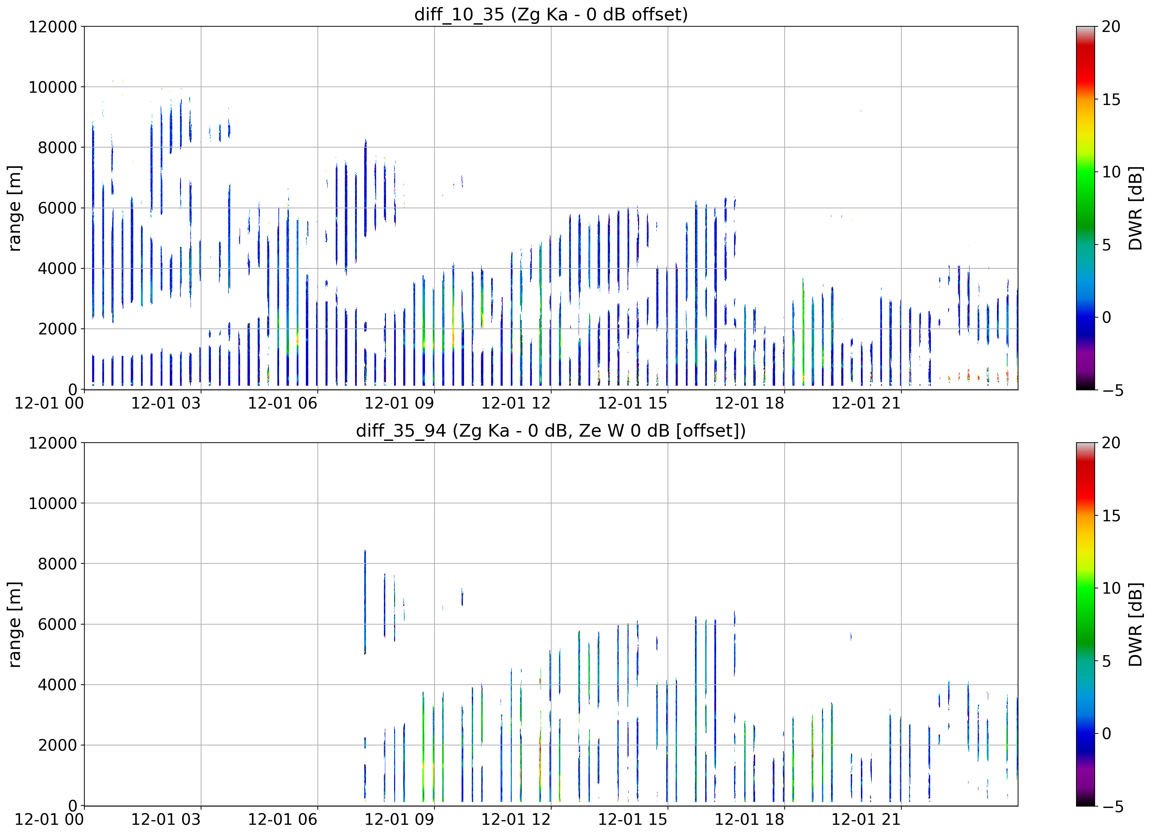
Task: Click the time label '12-01 18' under the diff_35_94 plot
Action: pyautogui.click(x=750, y=820)
